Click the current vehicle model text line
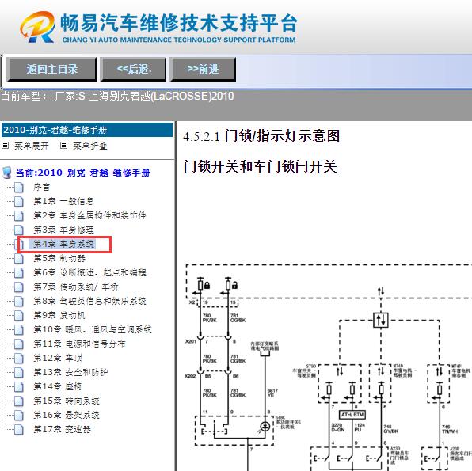 117,97
